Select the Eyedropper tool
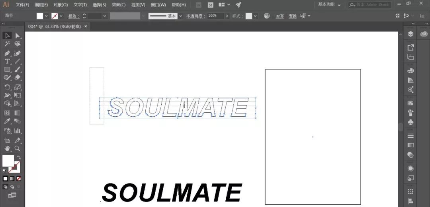430x207 pixels. (x=7, y=121)
